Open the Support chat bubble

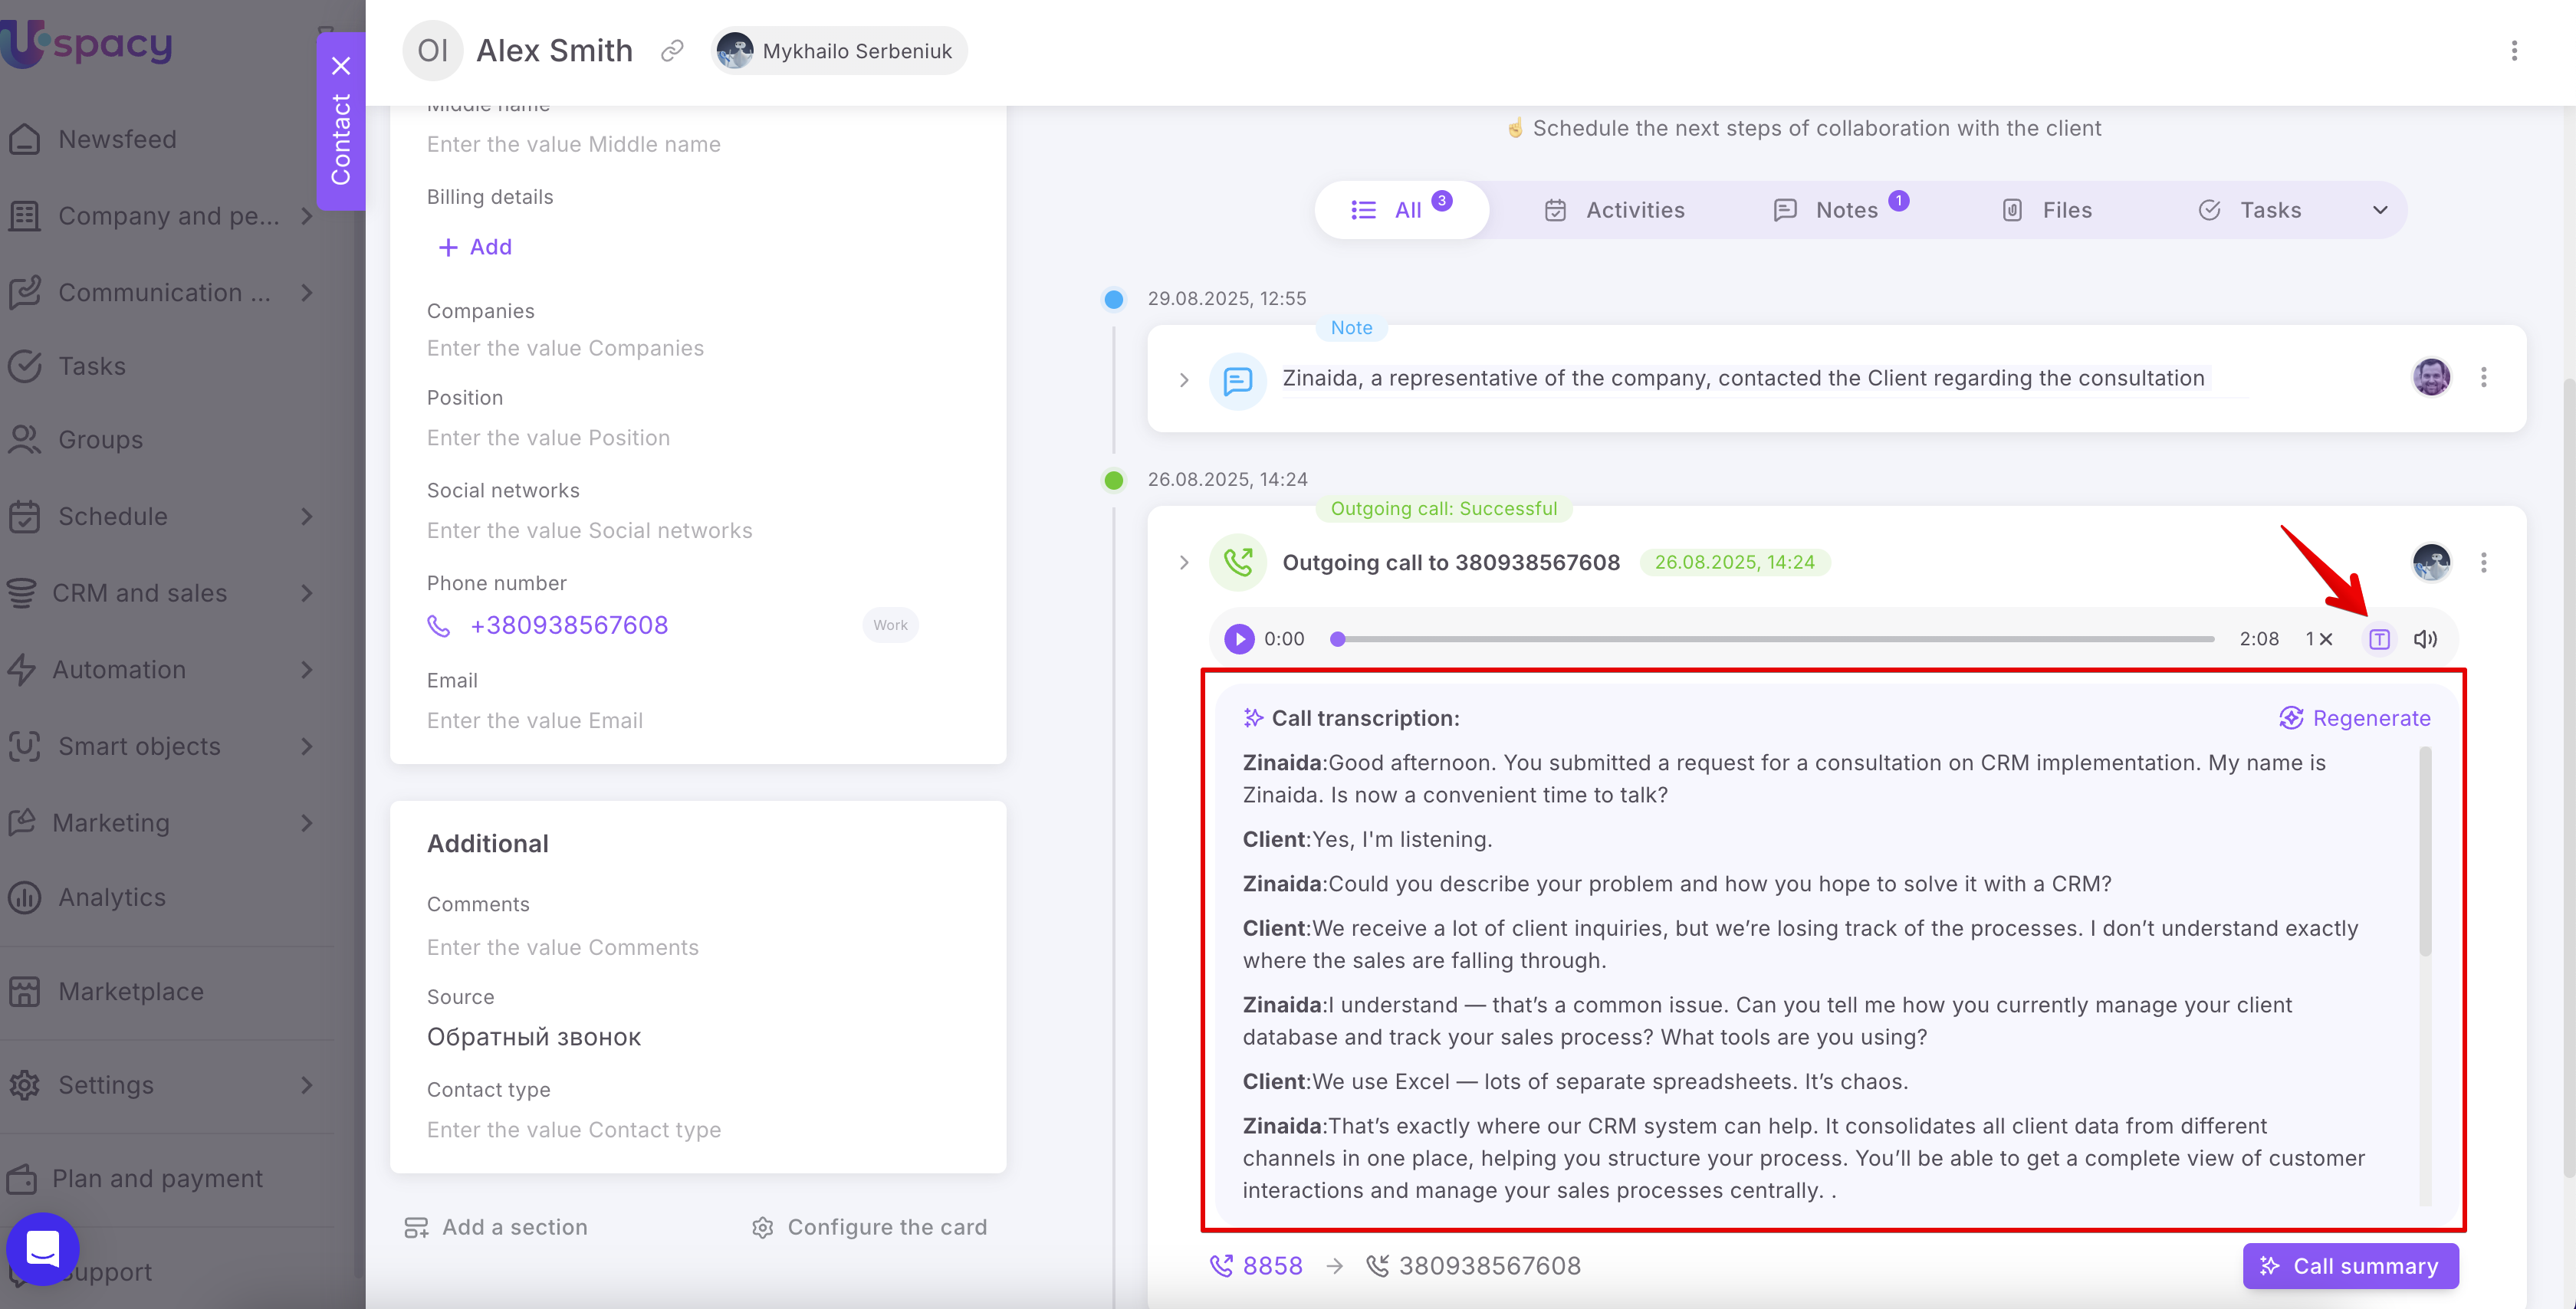pyautogui.click(x=42, y=1249)
